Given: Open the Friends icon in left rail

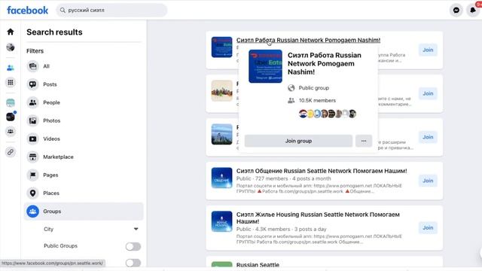Looking at the screenshot, I should tap(11, 68).
